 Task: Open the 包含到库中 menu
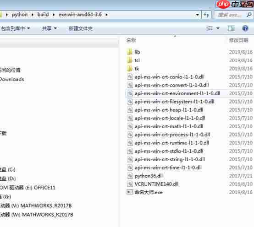click(16, 28)
